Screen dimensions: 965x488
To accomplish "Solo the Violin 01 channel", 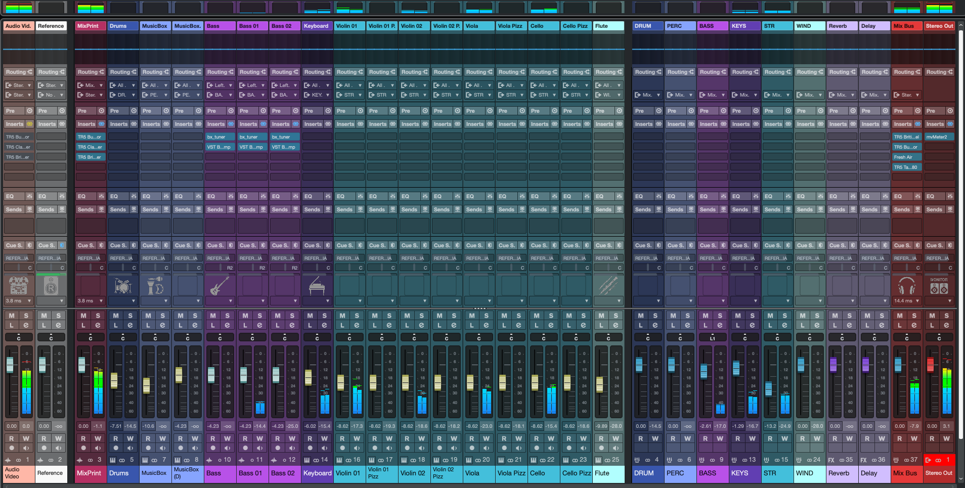I will (x=357, y=316).
